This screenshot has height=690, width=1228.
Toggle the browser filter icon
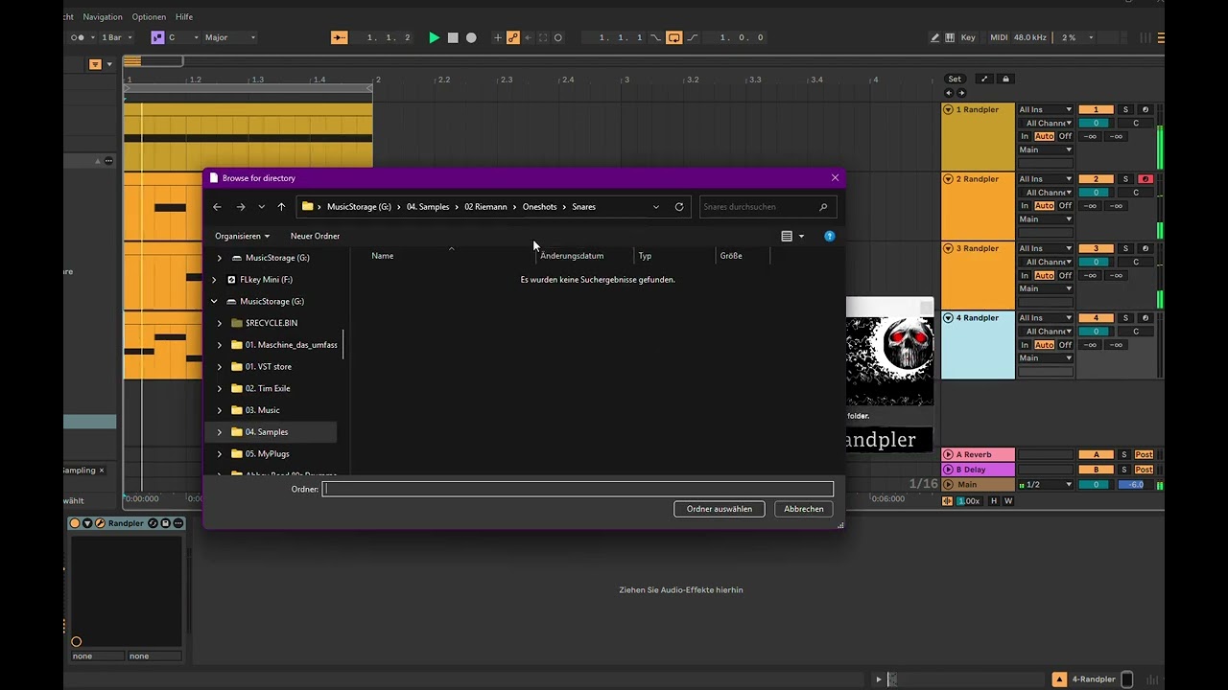pos(95,64)
